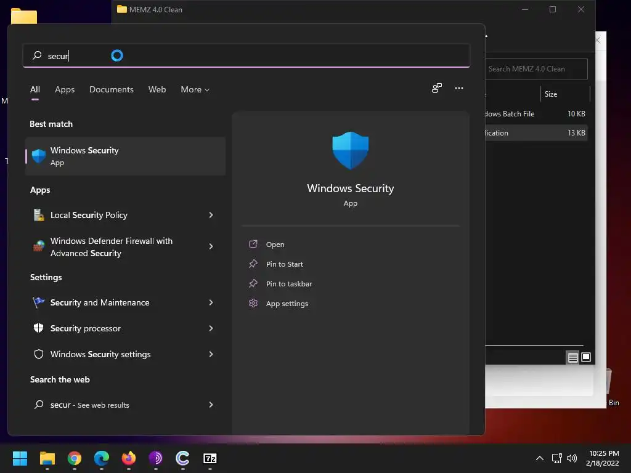The image size is (631, 473).
Task: Click the Windows Security shield icon in best match
Action: pos(39,156)
